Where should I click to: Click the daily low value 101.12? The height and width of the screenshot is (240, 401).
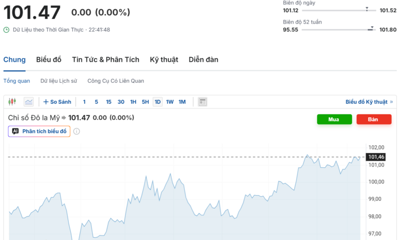pyautogui.click(x=291, y=11)
